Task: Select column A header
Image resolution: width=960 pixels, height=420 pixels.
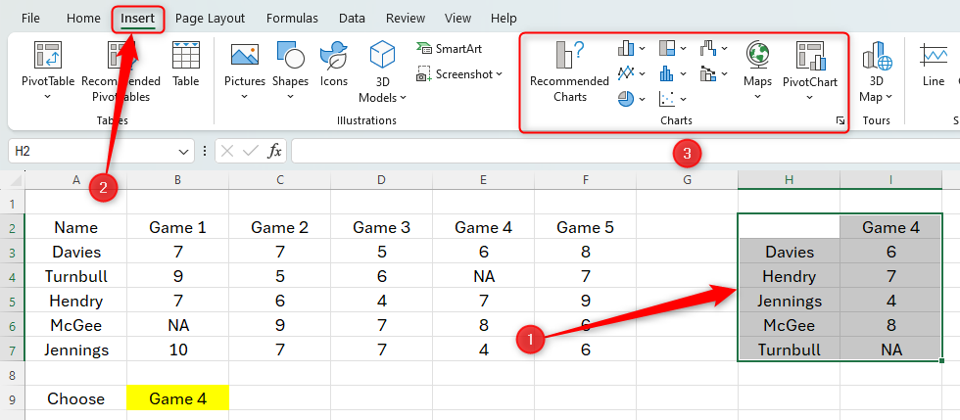Action: [x=76, y=180]
